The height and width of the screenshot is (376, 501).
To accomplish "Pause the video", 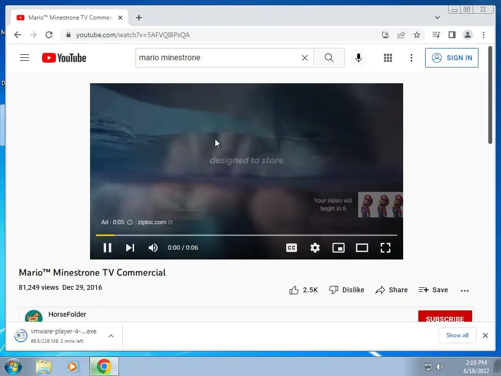I will [107, 247].
